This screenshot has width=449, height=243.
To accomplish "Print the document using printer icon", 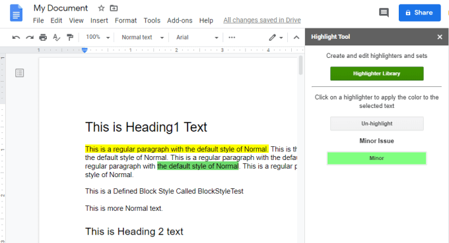I will tap(43, 38).
